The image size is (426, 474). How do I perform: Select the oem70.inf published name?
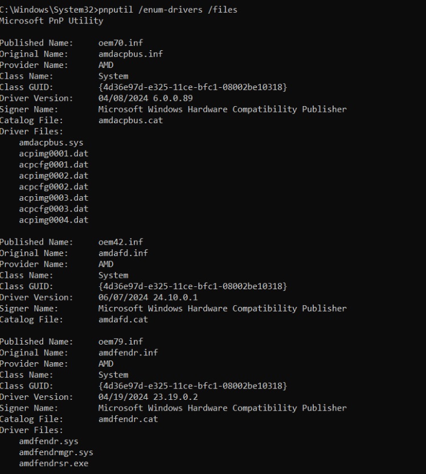(x=121, y=43)
